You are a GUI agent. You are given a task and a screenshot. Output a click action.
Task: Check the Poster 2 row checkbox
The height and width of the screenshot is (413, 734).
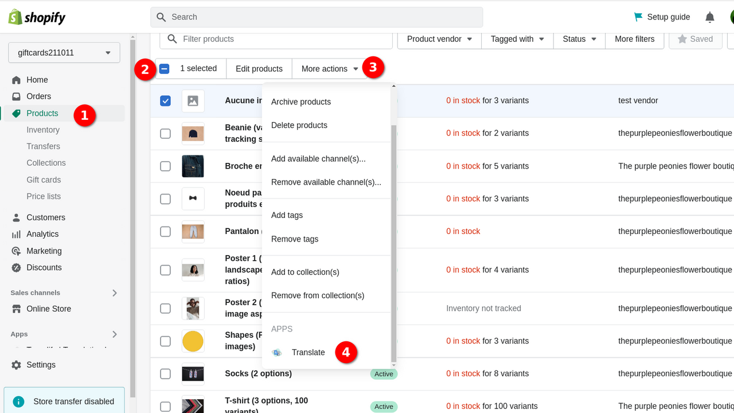point(165,308)
